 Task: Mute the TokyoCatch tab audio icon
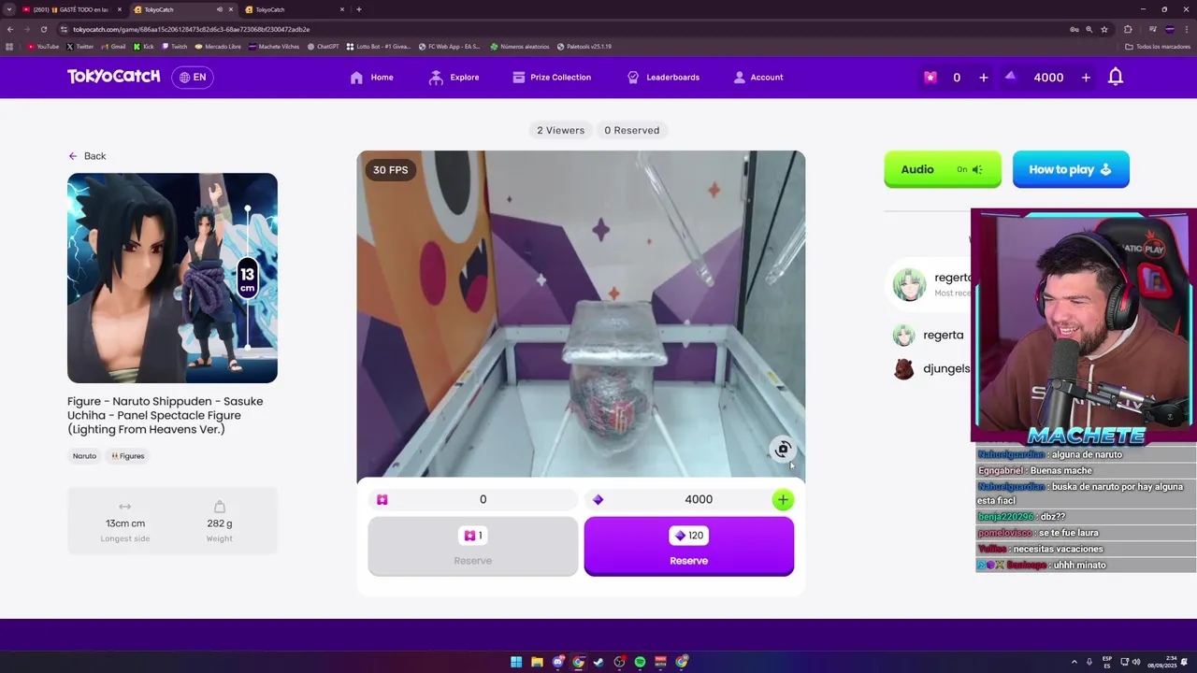pyautogui.click(x=220, y=9)
